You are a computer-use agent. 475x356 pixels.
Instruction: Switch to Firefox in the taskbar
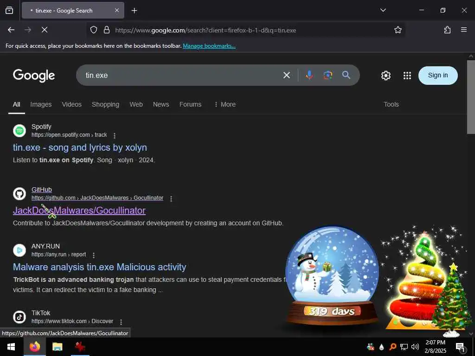pos(35,347)
